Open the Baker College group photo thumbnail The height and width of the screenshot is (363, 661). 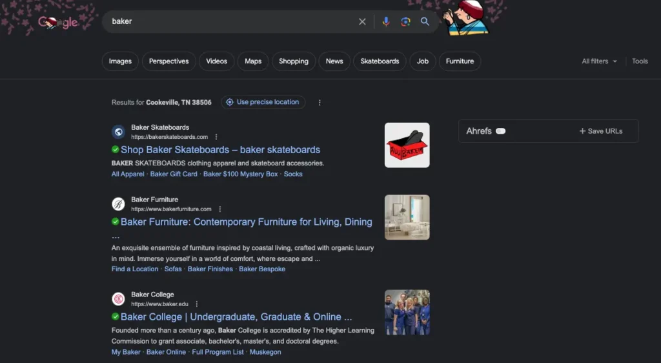coord(407,313)
